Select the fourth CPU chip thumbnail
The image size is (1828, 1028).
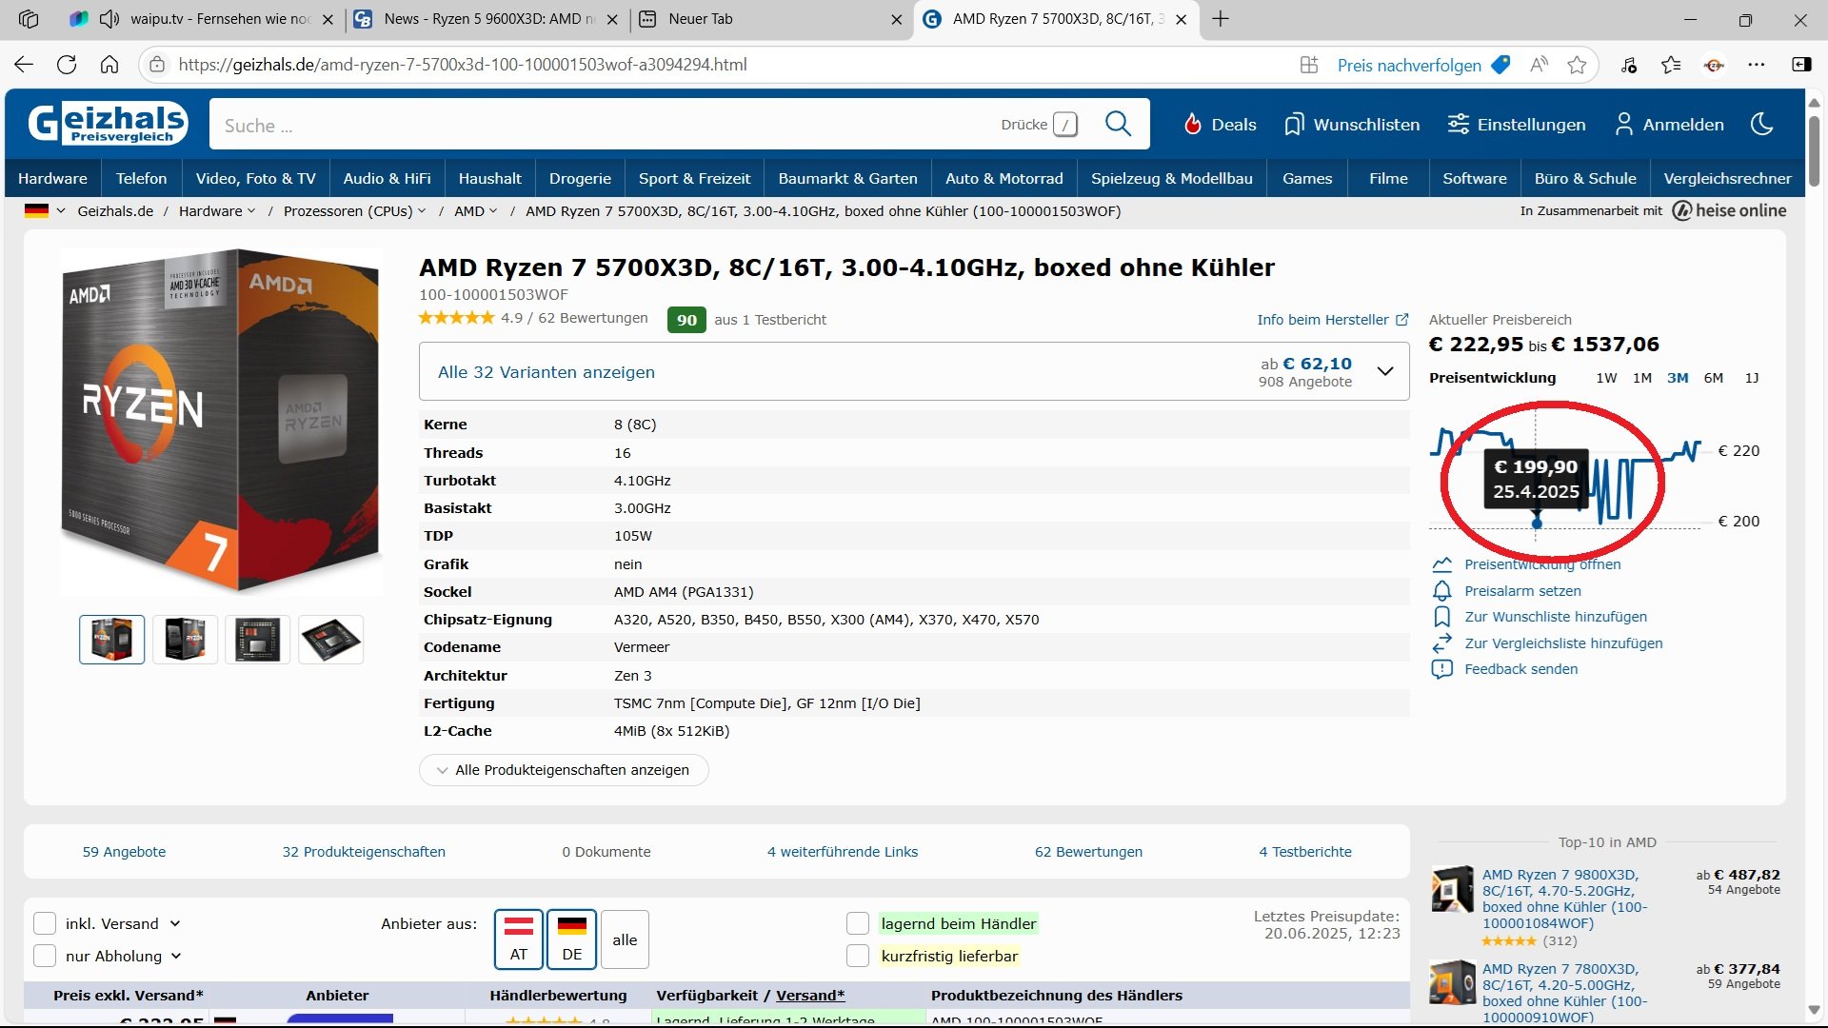330,639
